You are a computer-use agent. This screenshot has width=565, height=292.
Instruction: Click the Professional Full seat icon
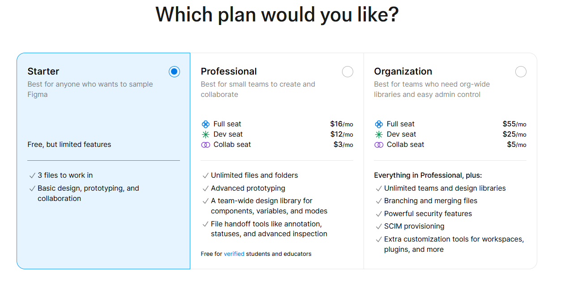coord(205,124)
